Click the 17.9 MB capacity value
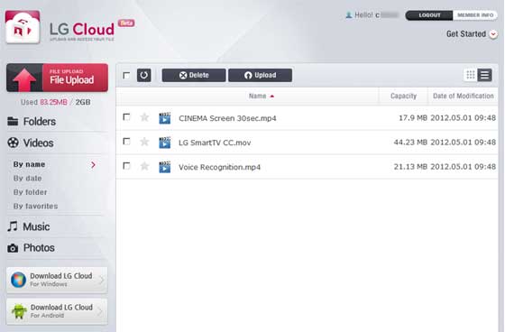This screenshot has height=332, width=505. coord(413,118)
